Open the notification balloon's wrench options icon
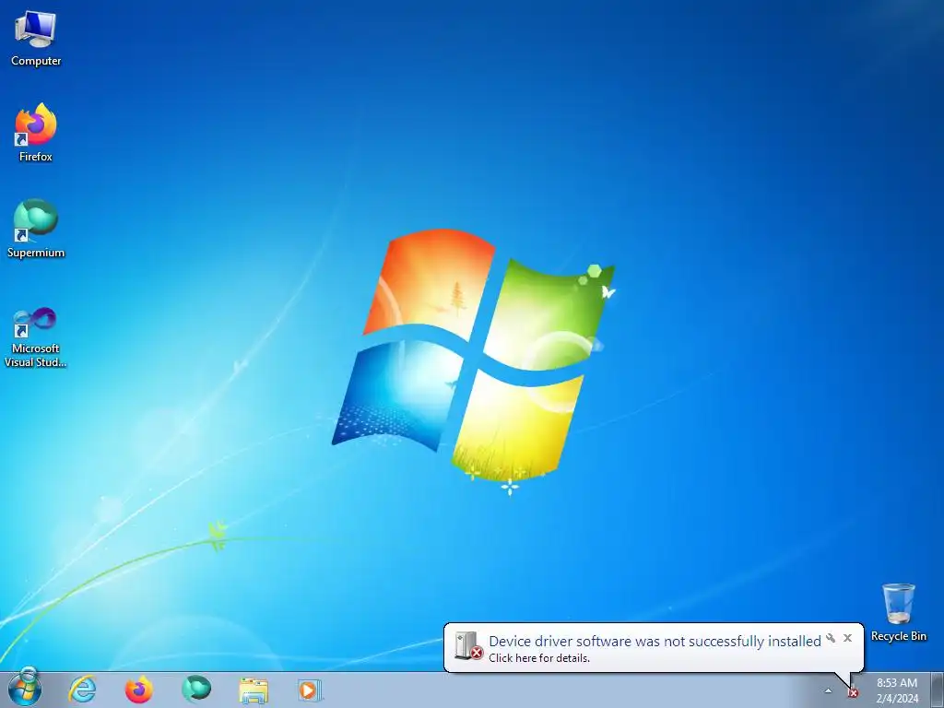The height and width of the screenshot is (708, 944). click(831, 638)
